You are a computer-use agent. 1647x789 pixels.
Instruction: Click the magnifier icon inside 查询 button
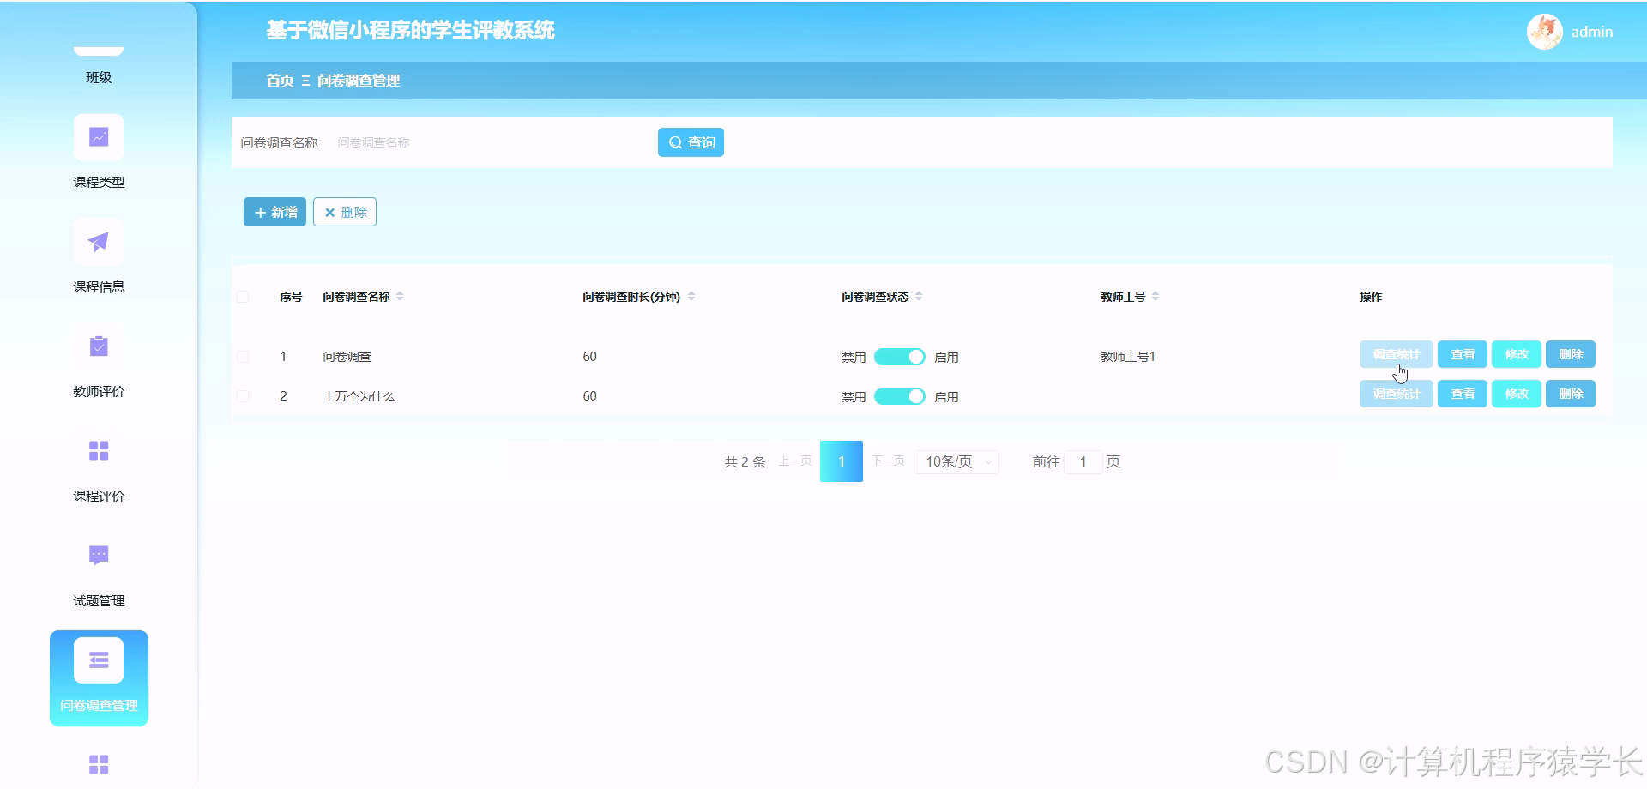(674, 142)
